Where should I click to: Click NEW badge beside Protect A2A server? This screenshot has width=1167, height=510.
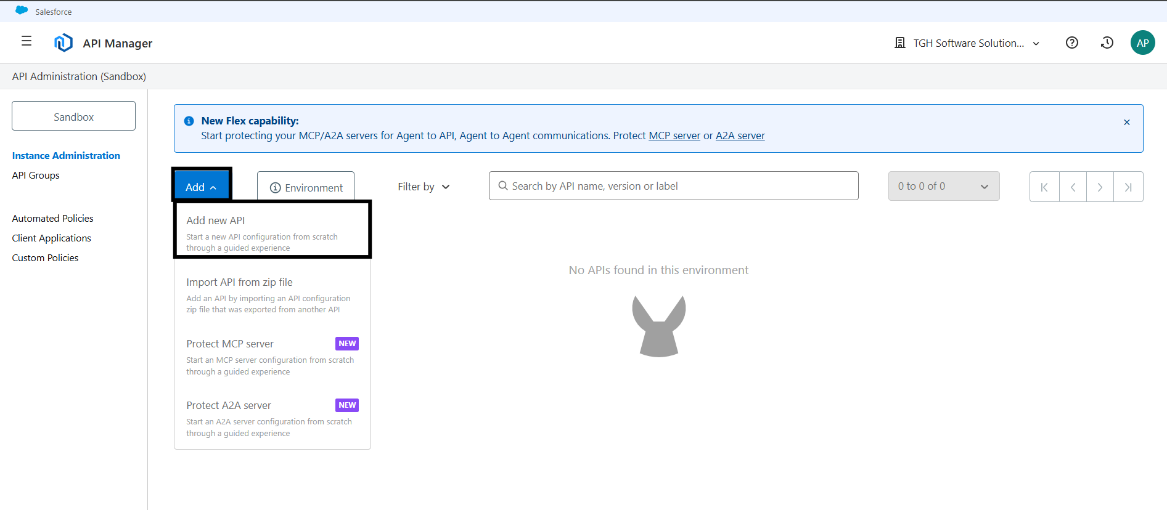[x=347, y=405]
